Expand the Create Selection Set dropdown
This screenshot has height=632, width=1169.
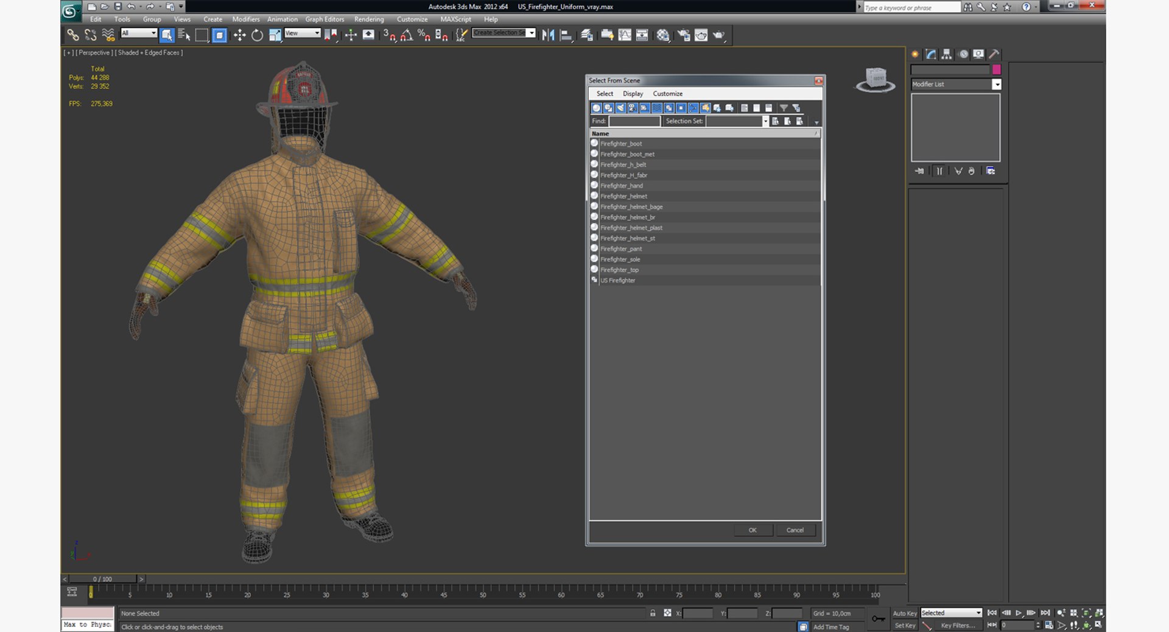[x=532, y=33]
